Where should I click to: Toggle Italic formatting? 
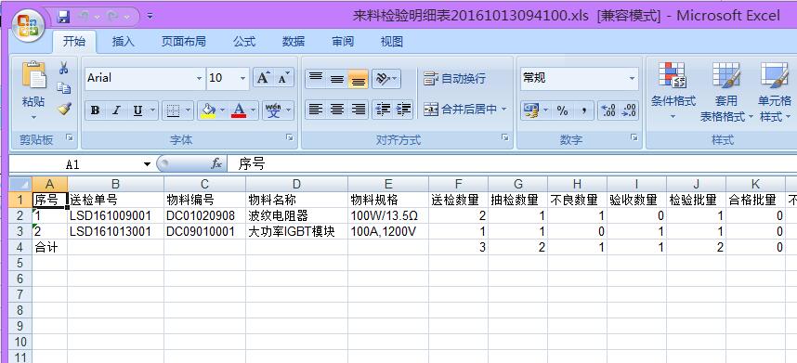pos(116,110)
